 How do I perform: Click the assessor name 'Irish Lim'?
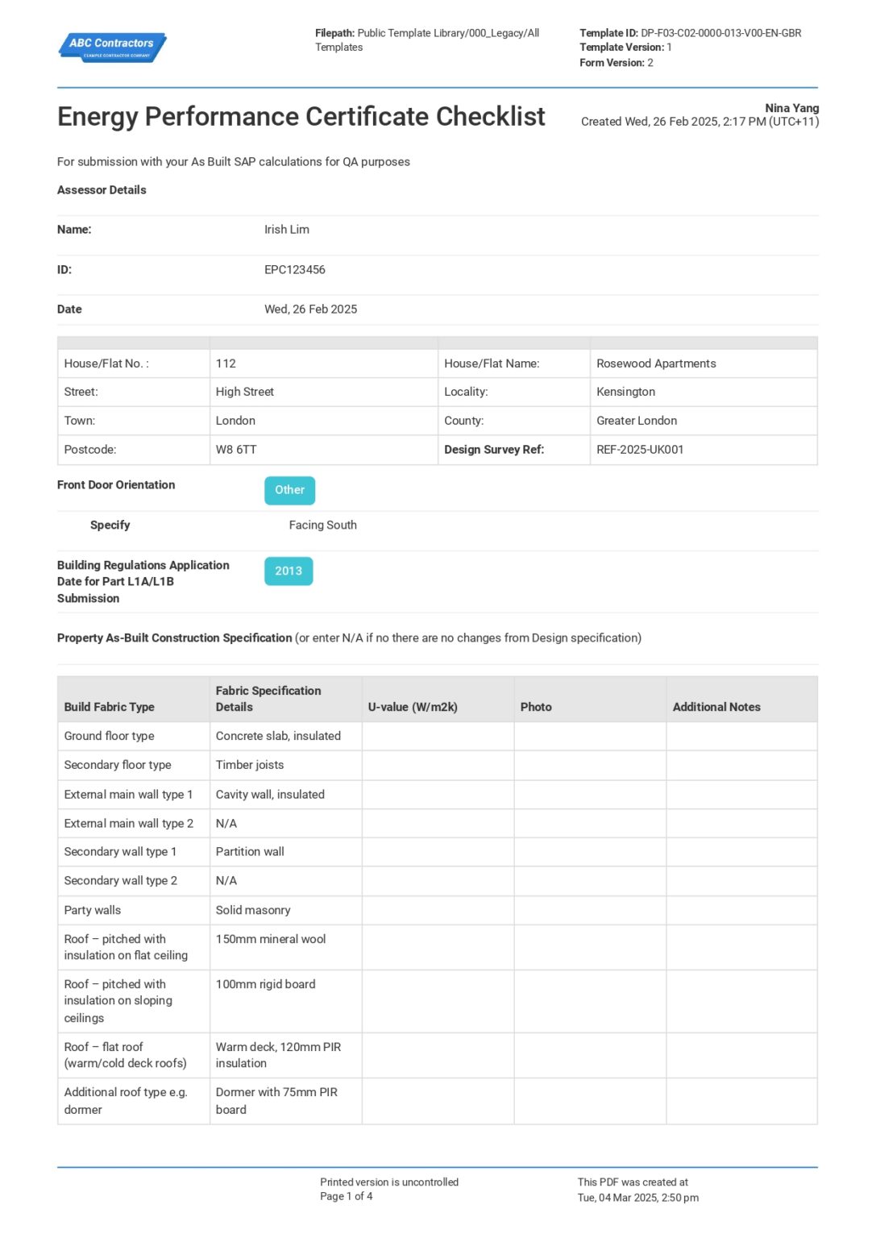[286, 230]
